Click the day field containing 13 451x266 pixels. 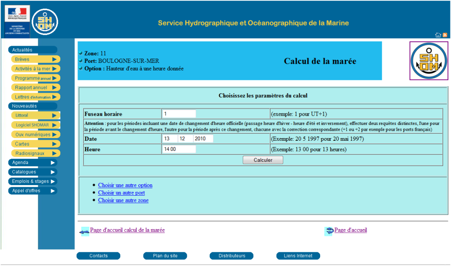(170, 139)
